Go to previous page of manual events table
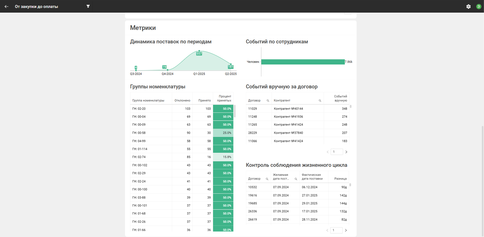484x237 pixels. pyautogui.click(x=328, y=152)
